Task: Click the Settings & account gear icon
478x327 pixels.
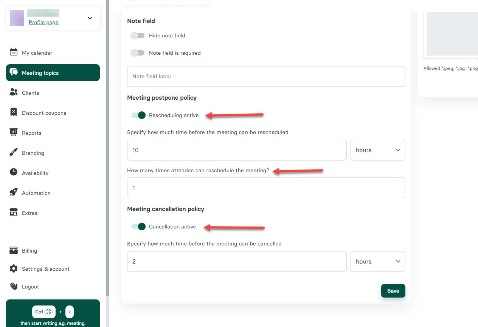Action: point(14,269)
